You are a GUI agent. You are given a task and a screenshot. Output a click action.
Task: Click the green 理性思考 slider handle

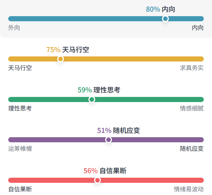[92, 99]
